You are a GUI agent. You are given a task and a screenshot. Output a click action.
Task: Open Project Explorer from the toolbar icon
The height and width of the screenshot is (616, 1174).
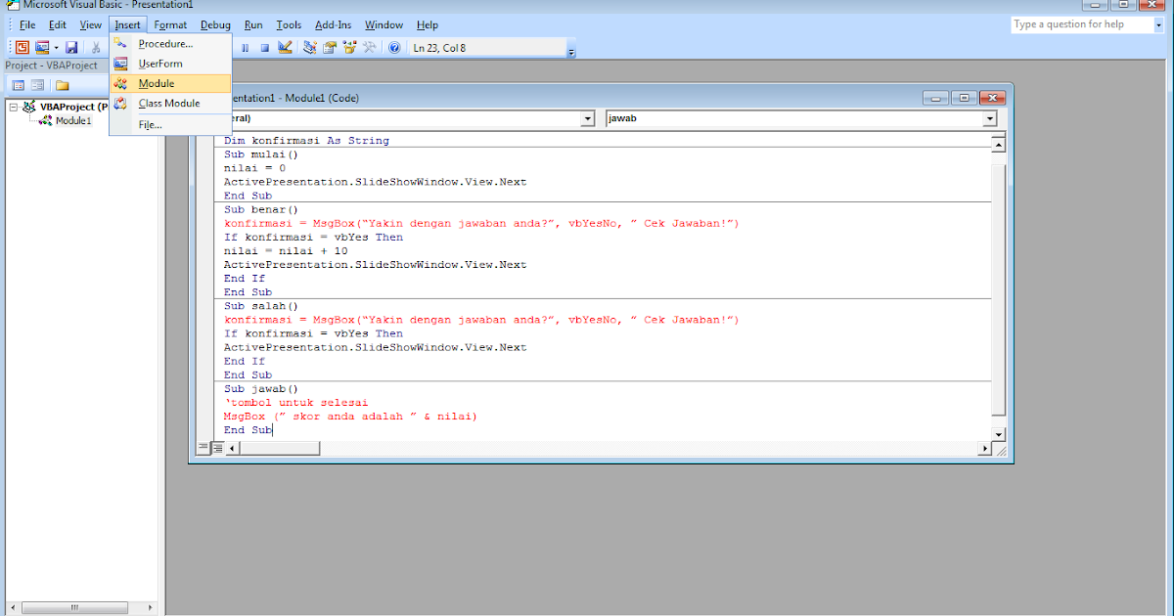pyautogui.click(x=310, y=47)
